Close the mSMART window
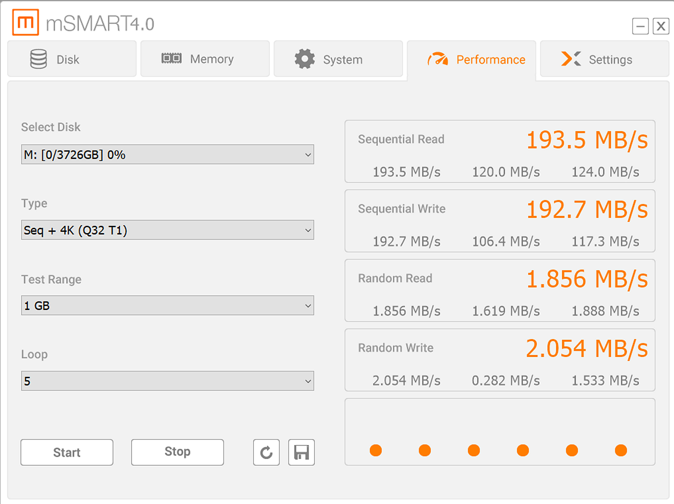The width and height of the screenshot is (674, 504). [x=661, y=27]
